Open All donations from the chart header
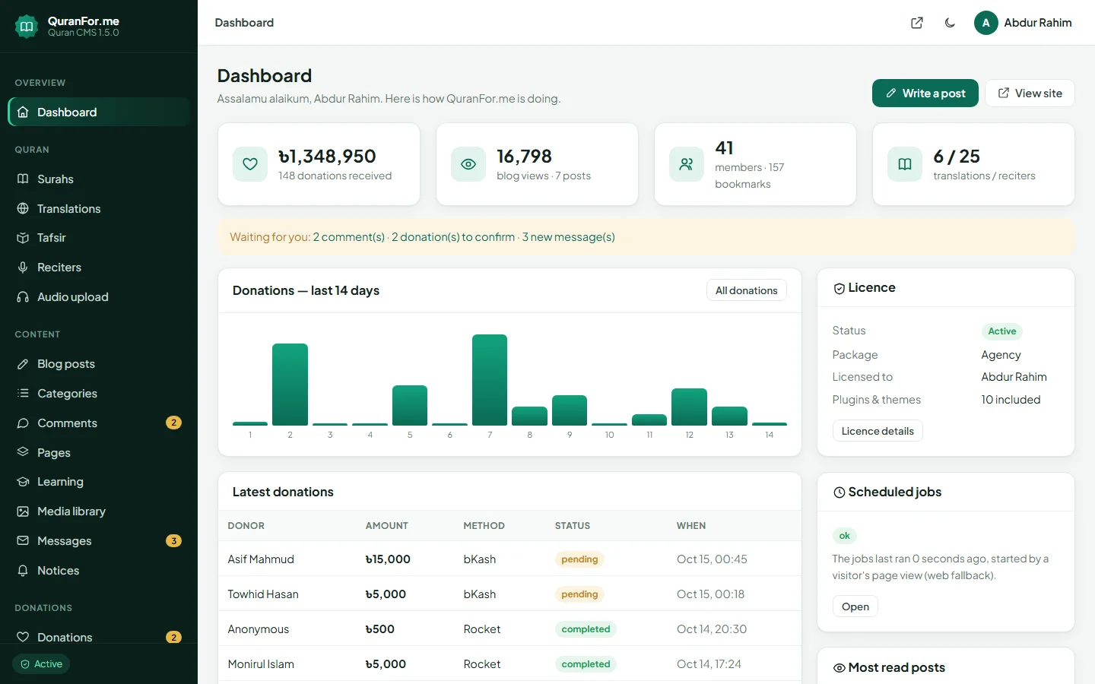The image size is (1095, 684). (x=746, y=290)
